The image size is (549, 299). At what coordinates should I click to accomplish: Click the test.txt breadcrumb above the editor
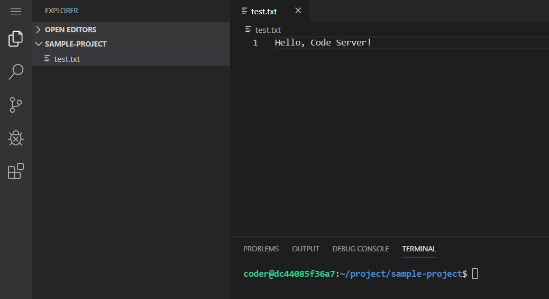(x=268, y=30)
